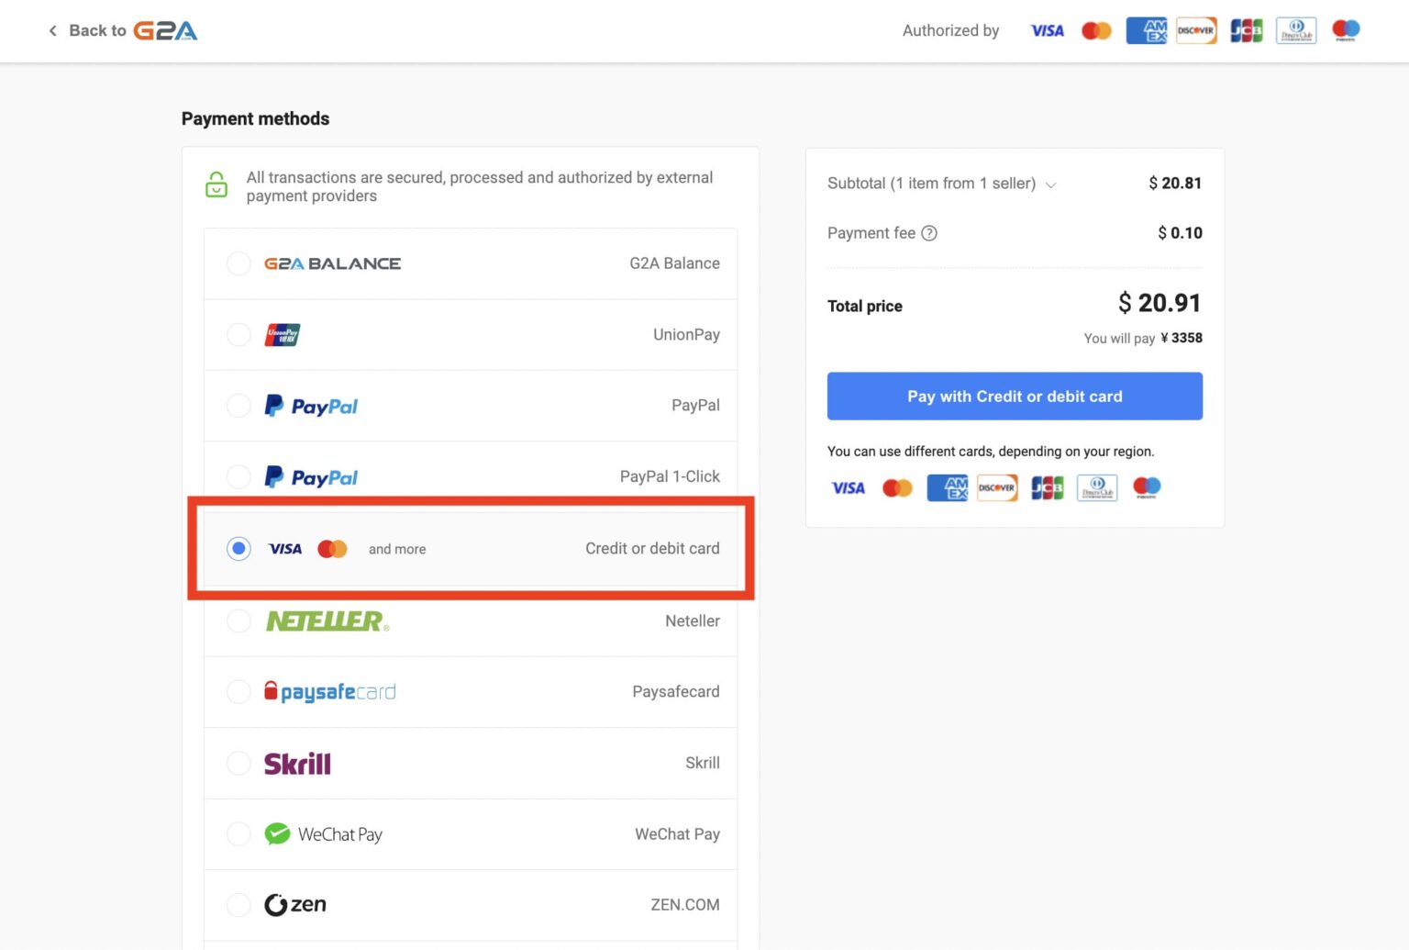This screenshot has height=950, width=1409.
Task: Click the WeChat Pay logo
Action: [x=323, y=834]
